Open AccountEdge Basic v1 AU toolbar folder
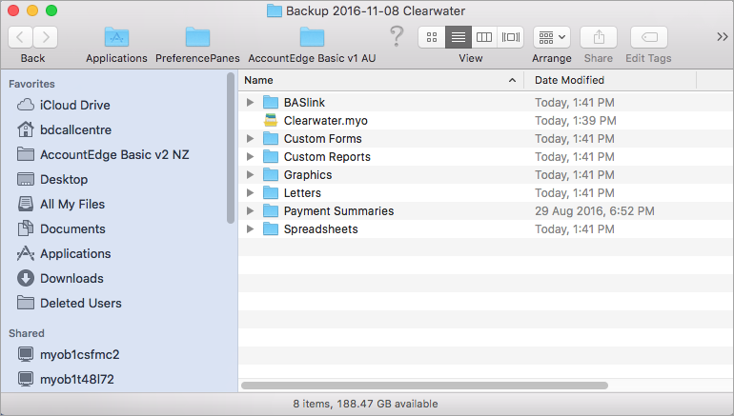Screen dimensions: 734x416 click(x=312, y=38)
